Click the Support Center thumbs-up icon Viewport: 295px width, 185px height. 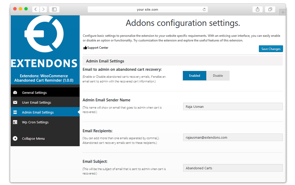tap(85, 47)
